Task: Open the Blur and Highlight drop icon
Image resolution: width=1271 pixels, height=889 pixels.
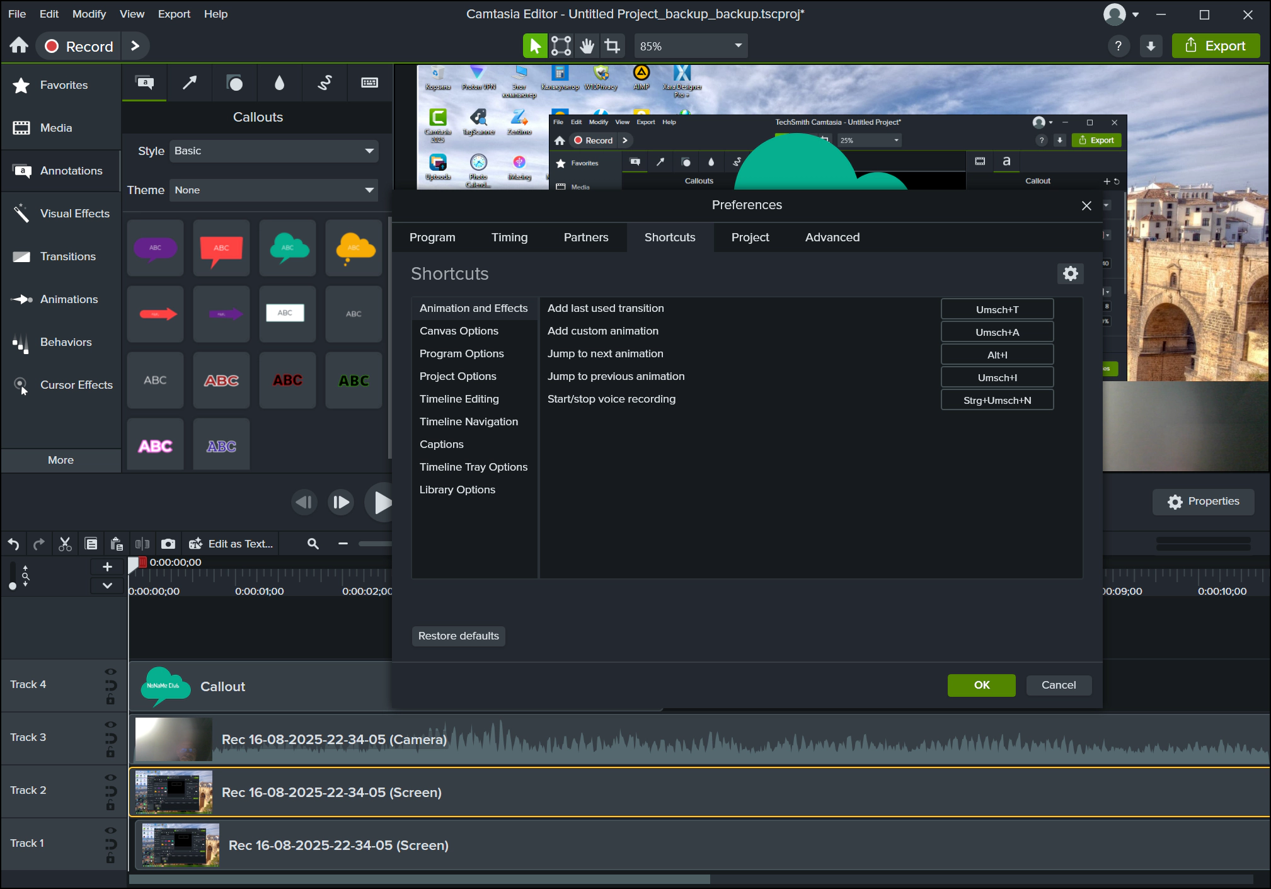Action: [x=279, y=83]
